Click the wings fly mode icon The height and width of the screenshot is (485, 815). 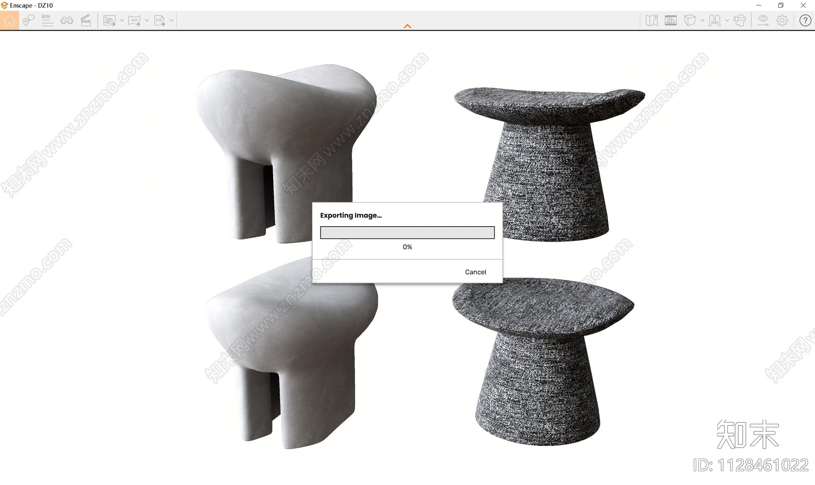click(x=715, y=20)
